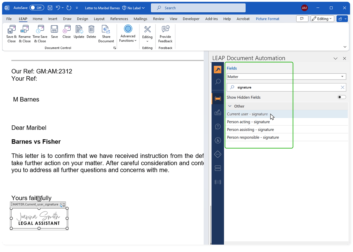Click the Comments speech bubble button

point(302,19)
